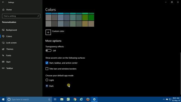The height and width of the screenshot is (102, 181).
Task: Click the back arrow in Settings
Action: [x=3, y=2]
